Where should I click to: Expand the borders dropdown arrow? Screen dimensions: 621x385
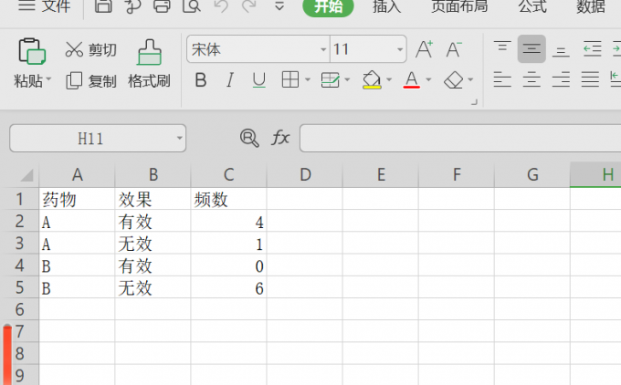(308, 79)
